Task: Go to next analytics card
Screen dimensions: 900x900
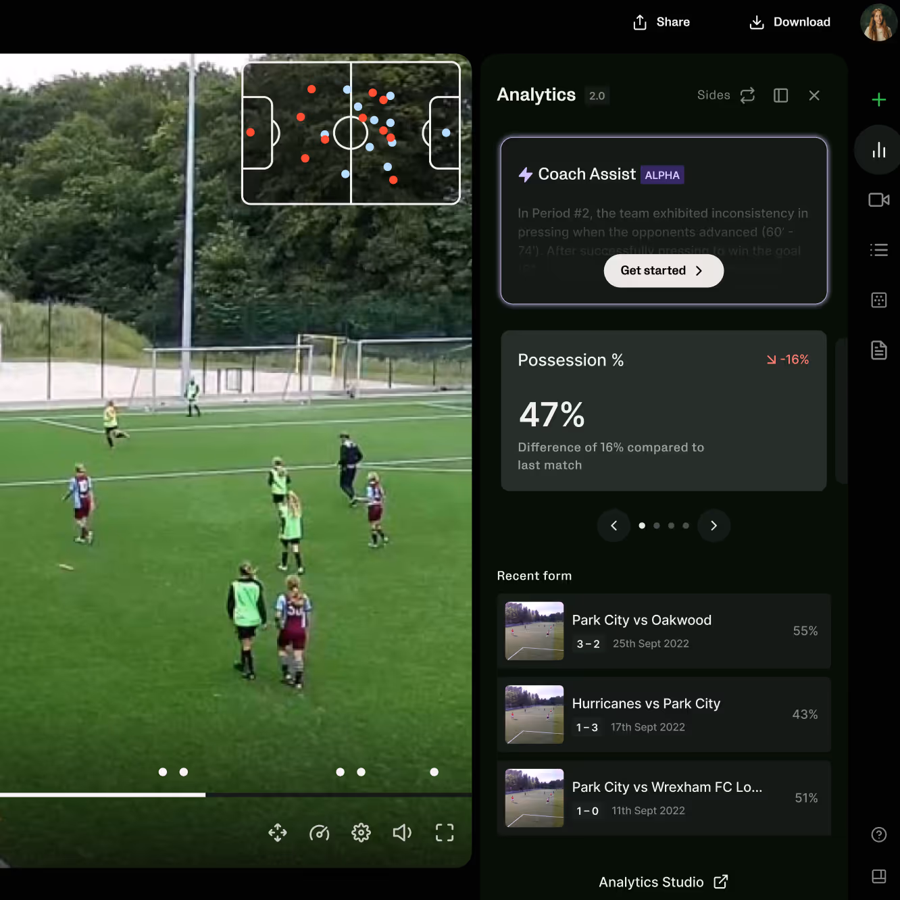Action: pyautogui.click(x=714, y=526)
